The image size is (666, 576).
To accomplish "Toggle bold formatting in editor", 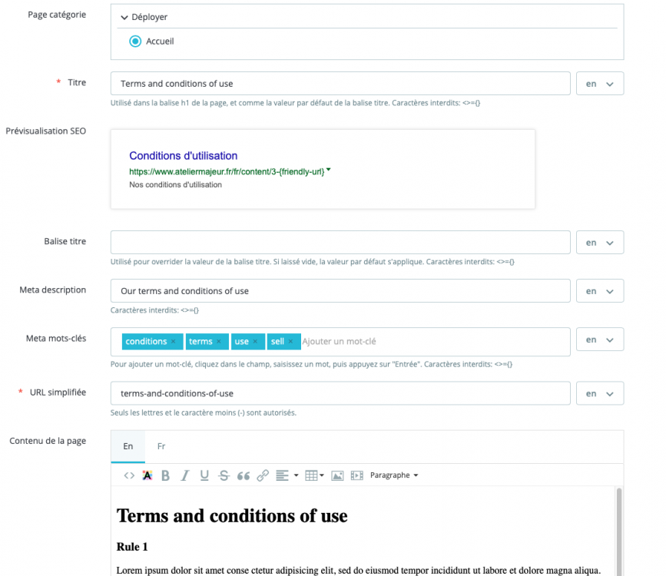I will click(166, 475).
